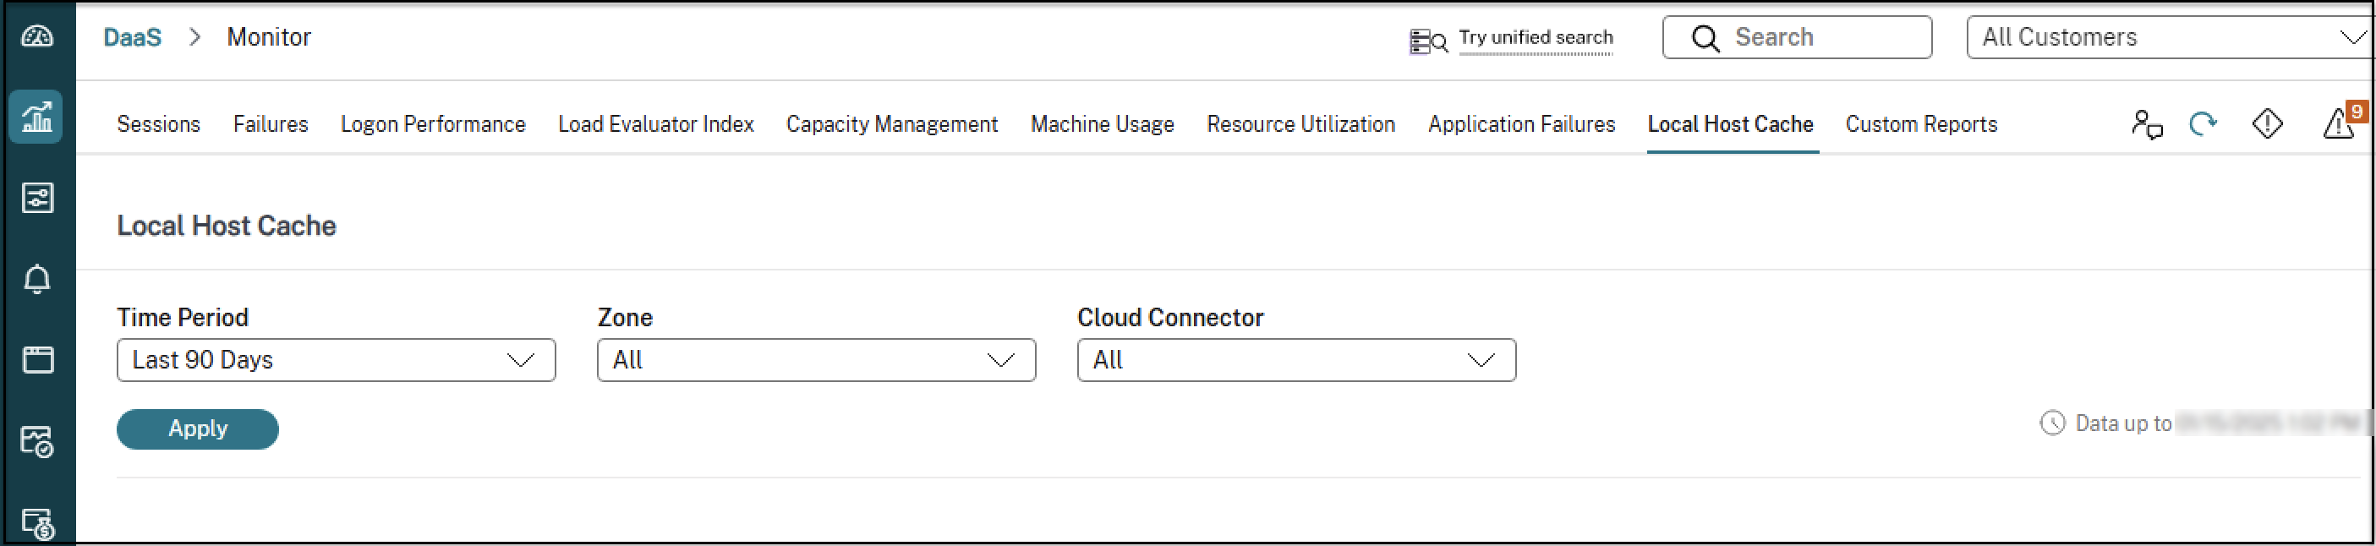Select the Machine Usage tab

point(1101,124)
